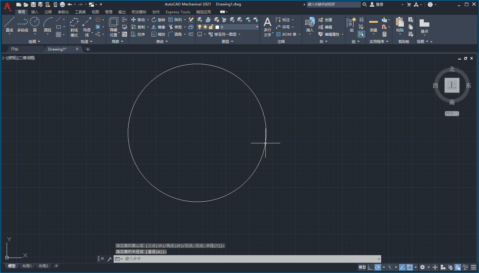Select the 直线 (Line) tool
The image size is (479, 273).
[9, 25]
